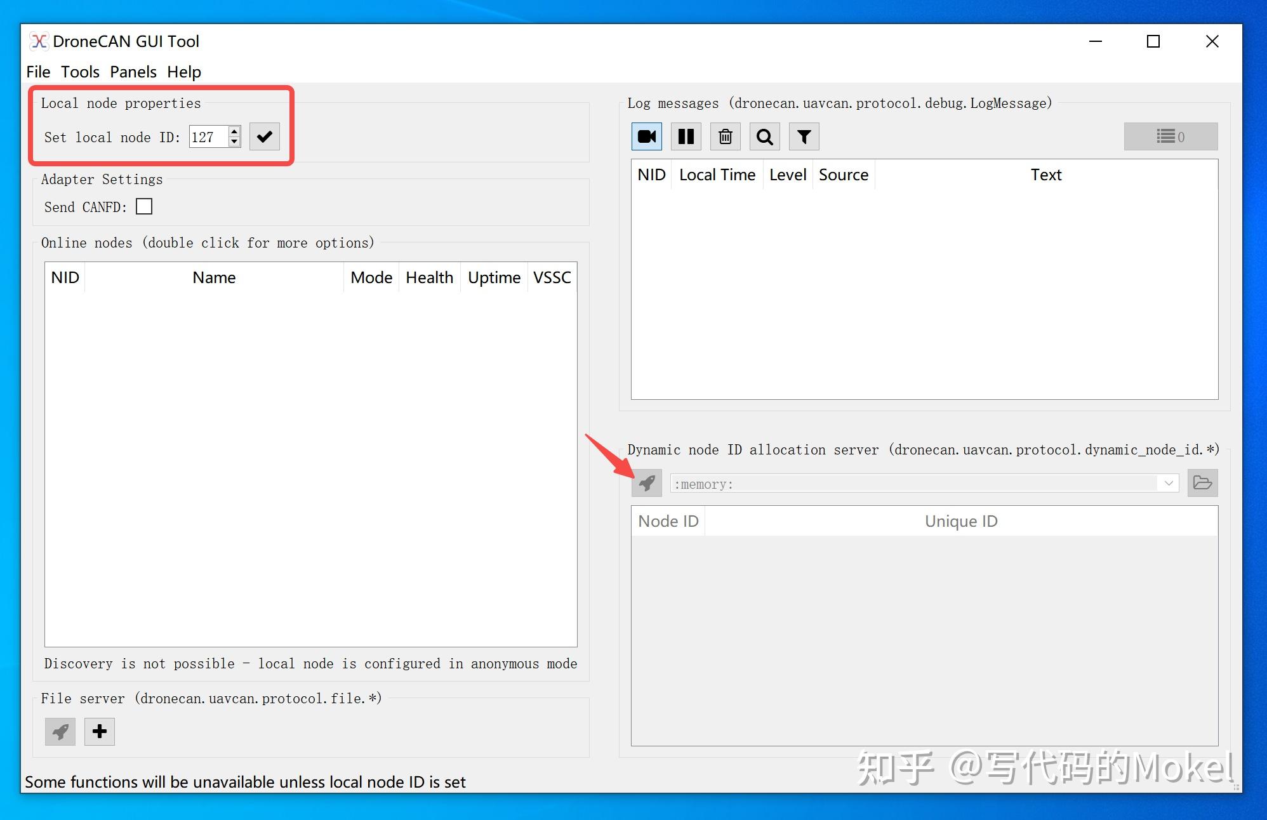1267x820 pixels.
Task: Start log message capture with the camera icon
Action: pos(646,136)
